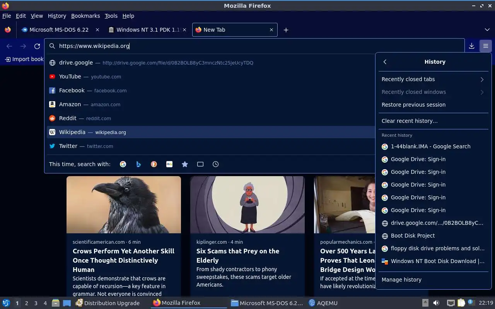Open the History menu in menu bar
The width and height of the screenshot is (495, 309).
(x=57, y=16)
